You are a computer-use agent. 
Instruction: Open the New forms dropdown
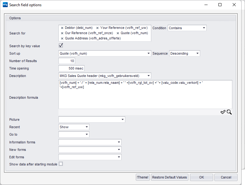click(90, 150)
